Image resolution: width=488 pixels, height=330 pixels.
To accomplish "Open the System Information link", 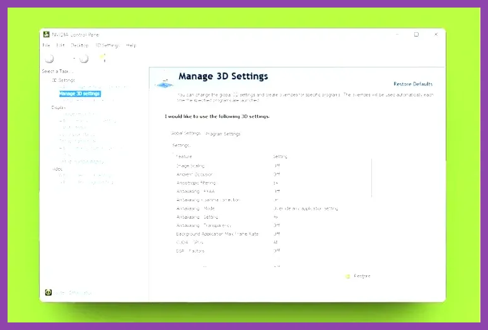I will point(73,293).
